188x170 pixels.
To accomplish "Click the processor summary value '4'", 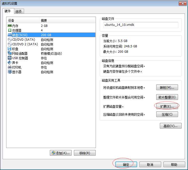I will (42, 30).
